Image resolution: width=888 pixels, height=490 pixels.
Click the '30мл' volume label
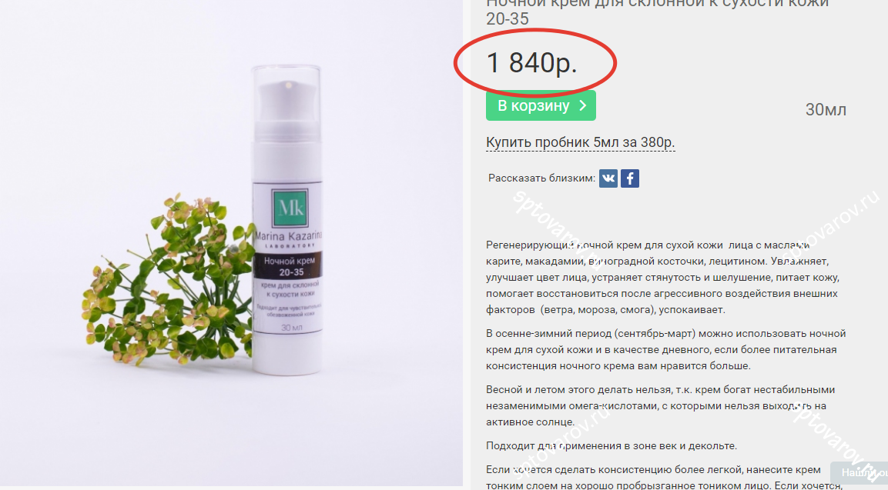tap(826, 110)
